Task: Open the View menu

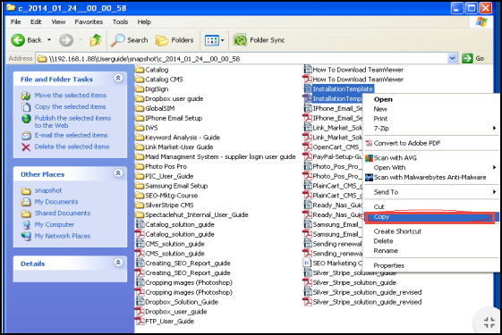Action: (x=58, y=21)
